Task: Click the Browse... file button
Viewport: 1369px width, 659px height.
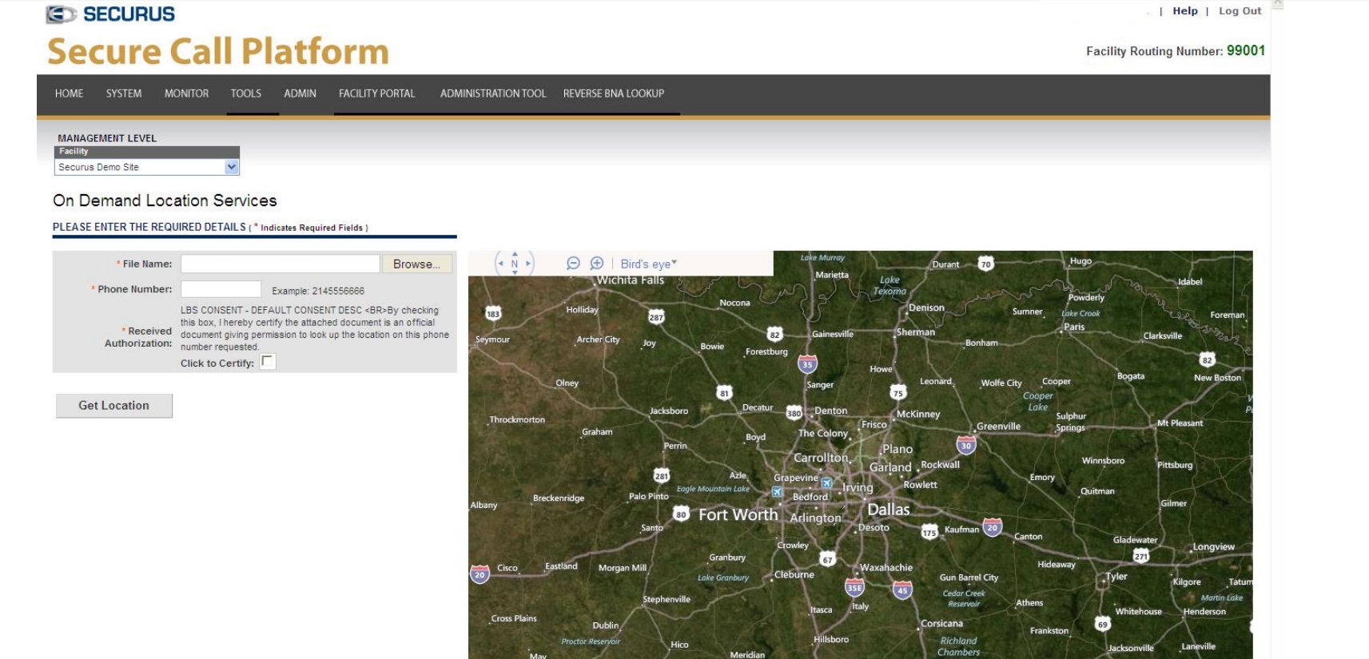Action: pyautogui.click(x=417, y=264)
